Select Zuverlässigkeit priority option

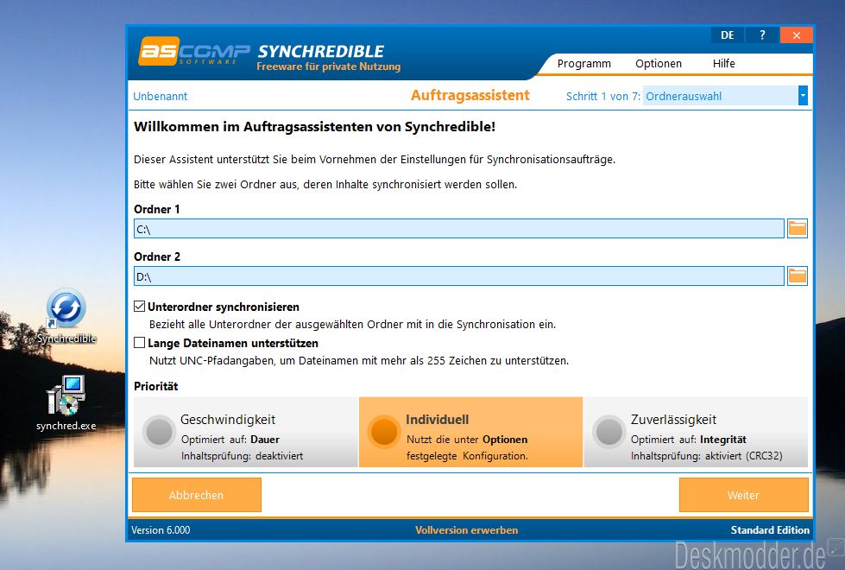[696, 432]
